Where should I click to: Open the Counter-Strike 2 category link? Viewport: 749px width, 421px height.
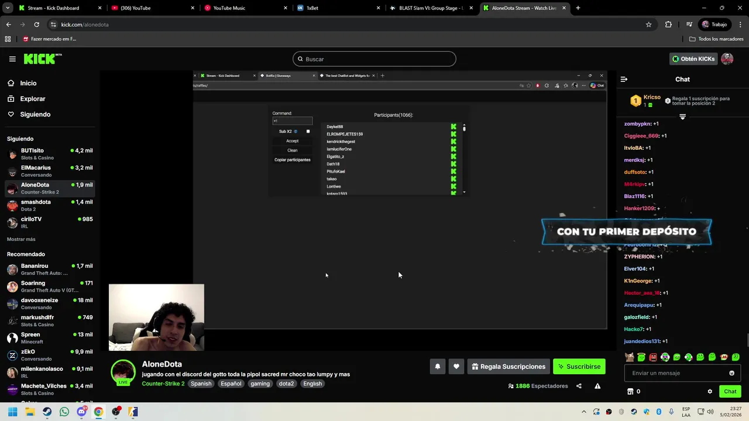(163, 384)
